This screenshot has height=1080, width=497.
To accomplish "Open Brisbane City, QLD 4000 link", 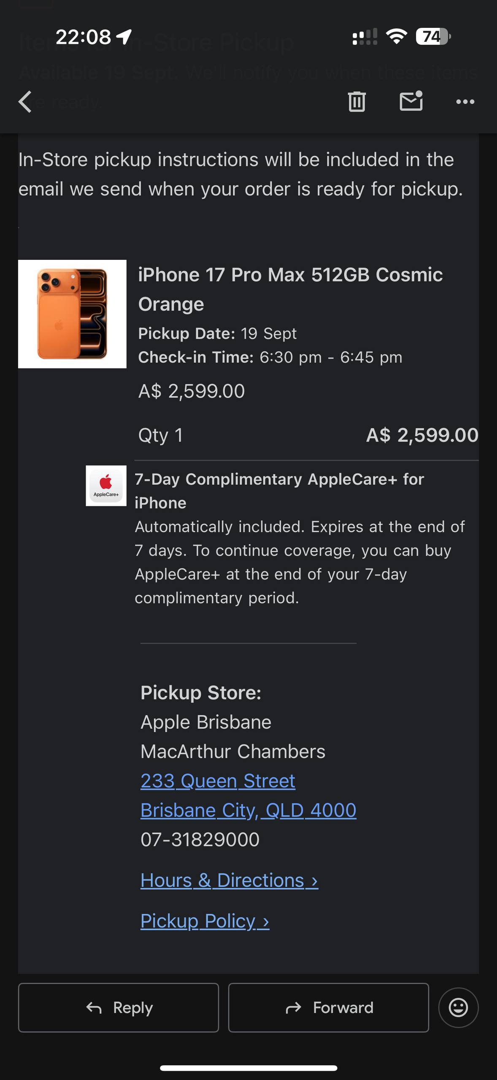I will [x=248, y=810].
